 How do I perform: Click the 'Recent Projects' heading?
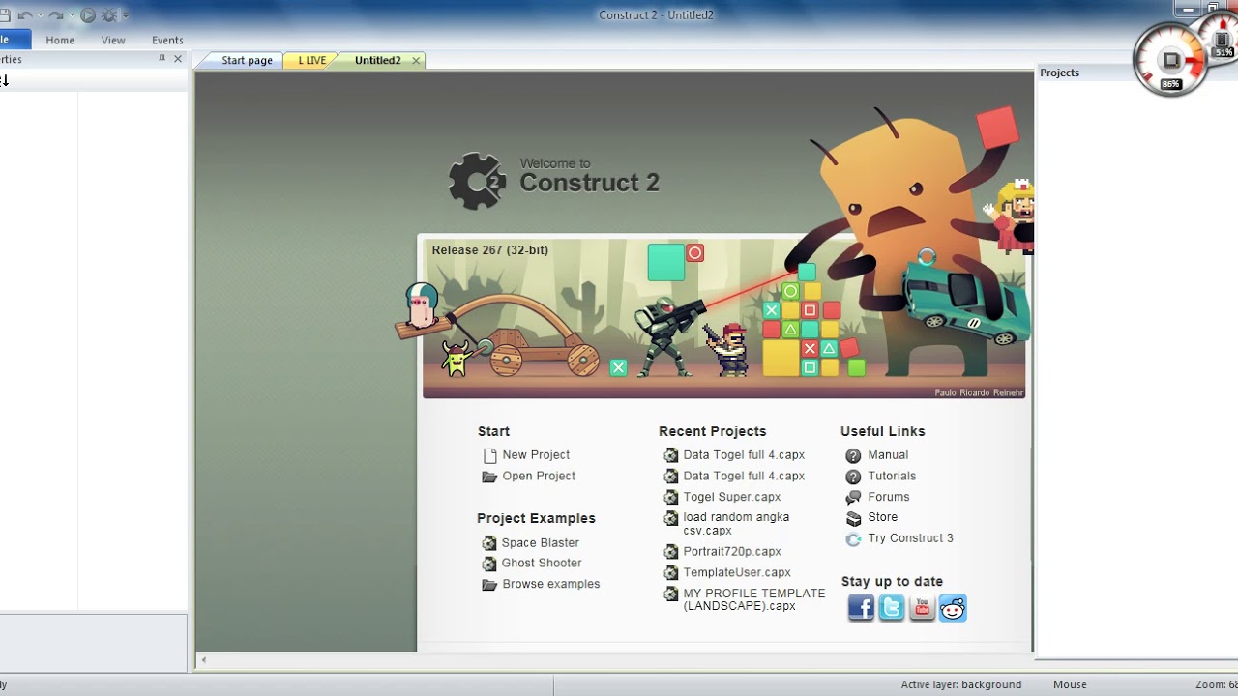pos(712,431)
